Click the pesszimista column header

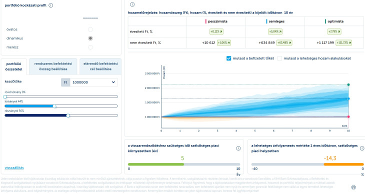[216, 21]
